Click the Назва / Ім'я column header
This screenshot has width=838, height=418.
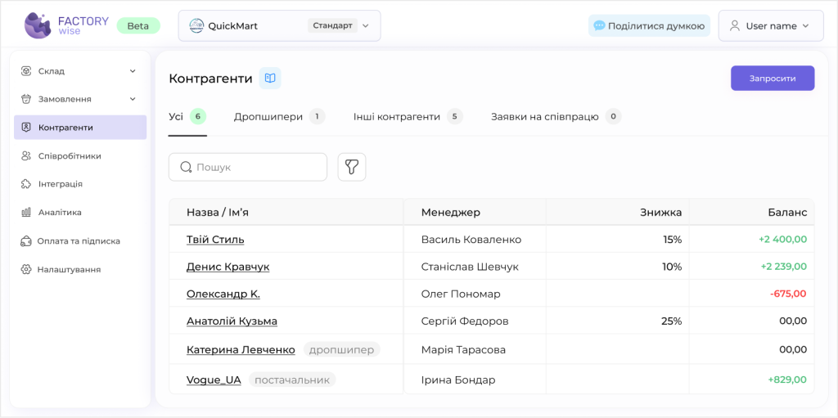coord(218,213)
